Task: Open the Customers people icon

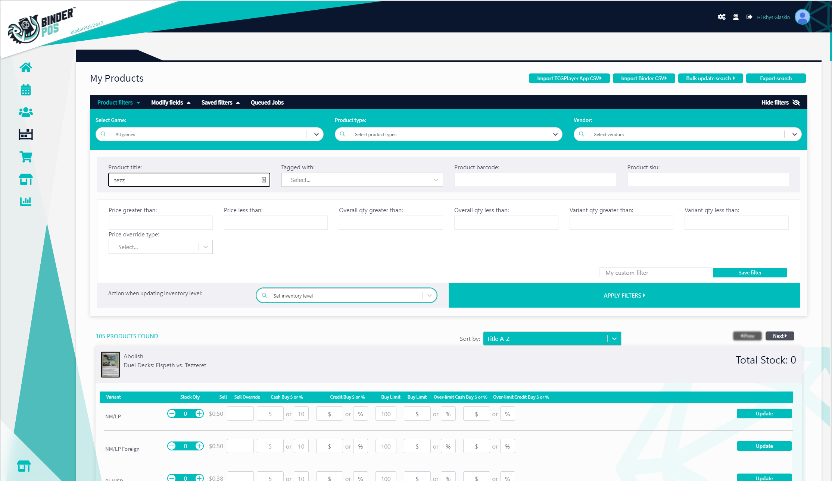Action: 26,112
